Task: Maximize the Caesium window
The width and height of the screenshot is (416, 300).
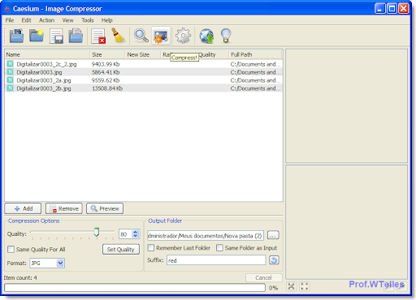Action: click(x=392, y=8)
